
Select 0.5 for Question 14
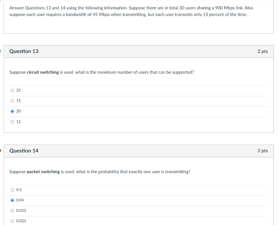click(12, 190)
